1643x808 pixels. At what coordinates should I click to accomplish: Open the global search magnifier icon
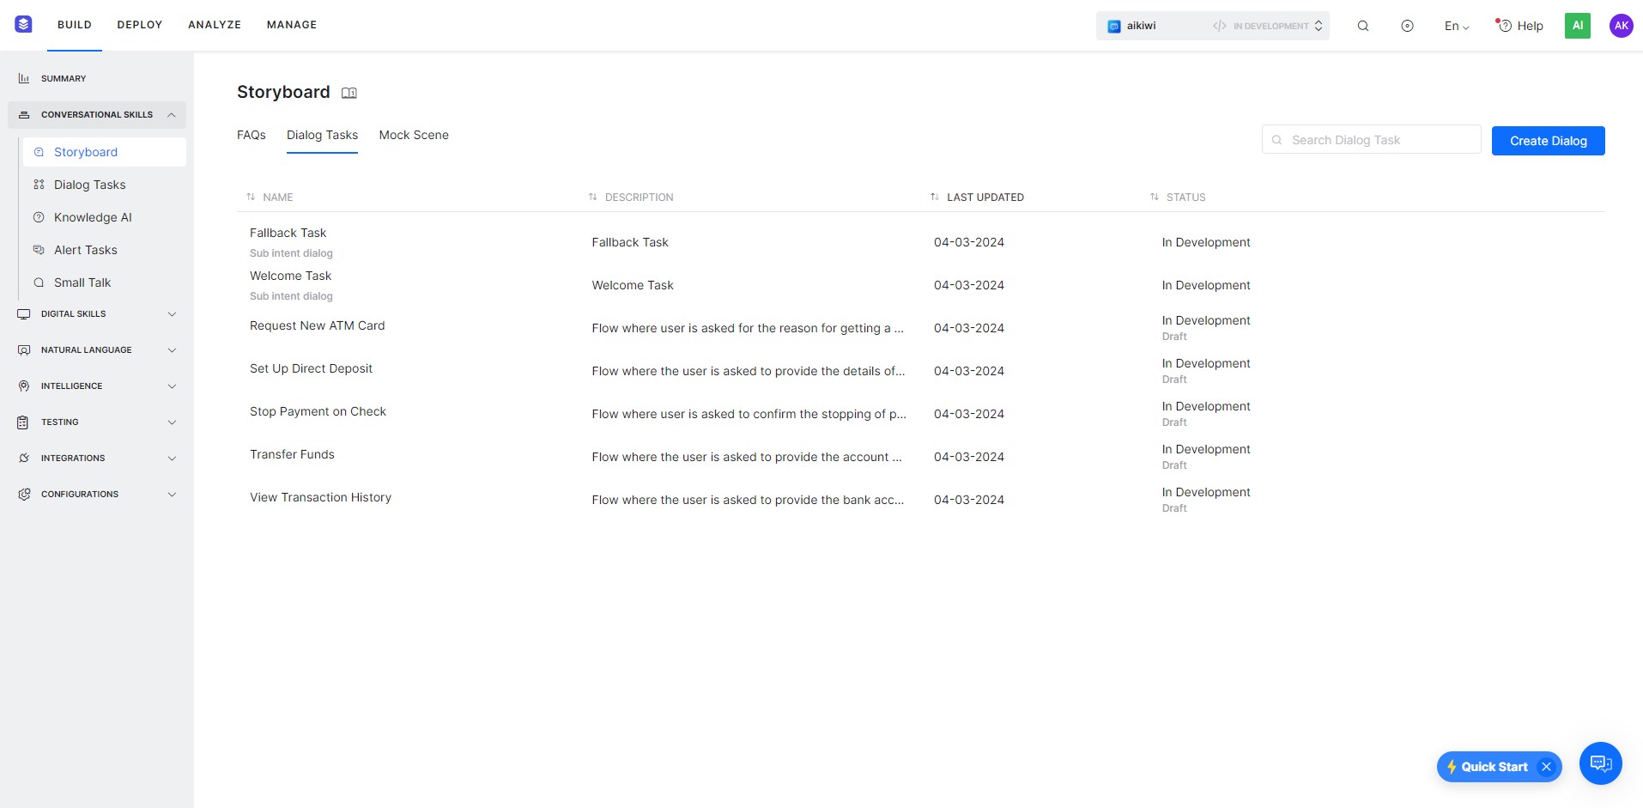click(1363, 26)
